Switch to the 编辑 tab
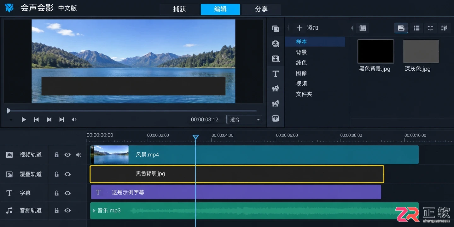The width and height of the screenshot is (454, 227). point(220,9)
